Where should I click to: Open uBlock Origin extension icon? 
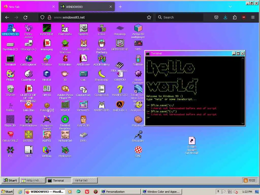(243, 17)
